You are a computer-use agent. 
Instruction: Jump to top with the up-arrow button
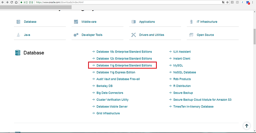[x=246, y=126]
